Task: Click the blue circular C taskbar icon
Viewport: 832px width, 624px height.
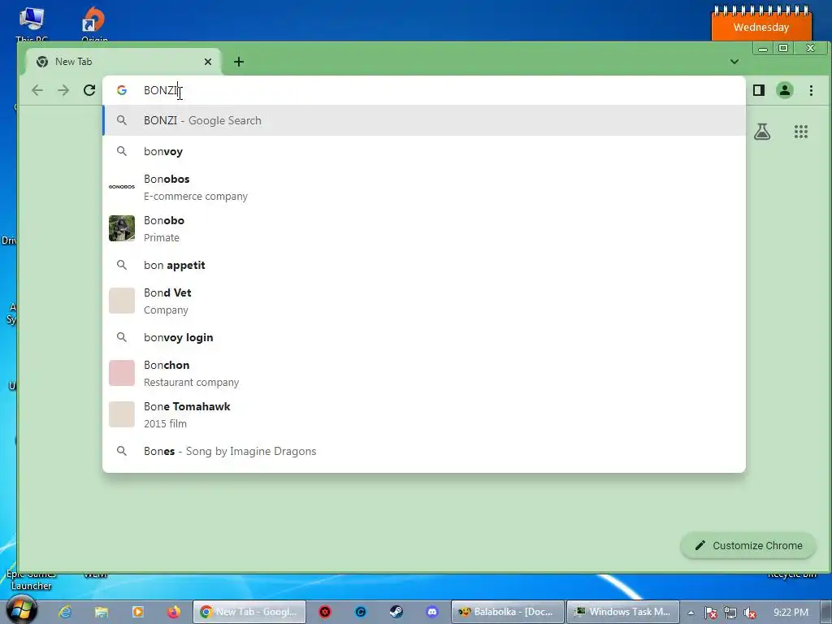Action: click(x=360, y=612)
